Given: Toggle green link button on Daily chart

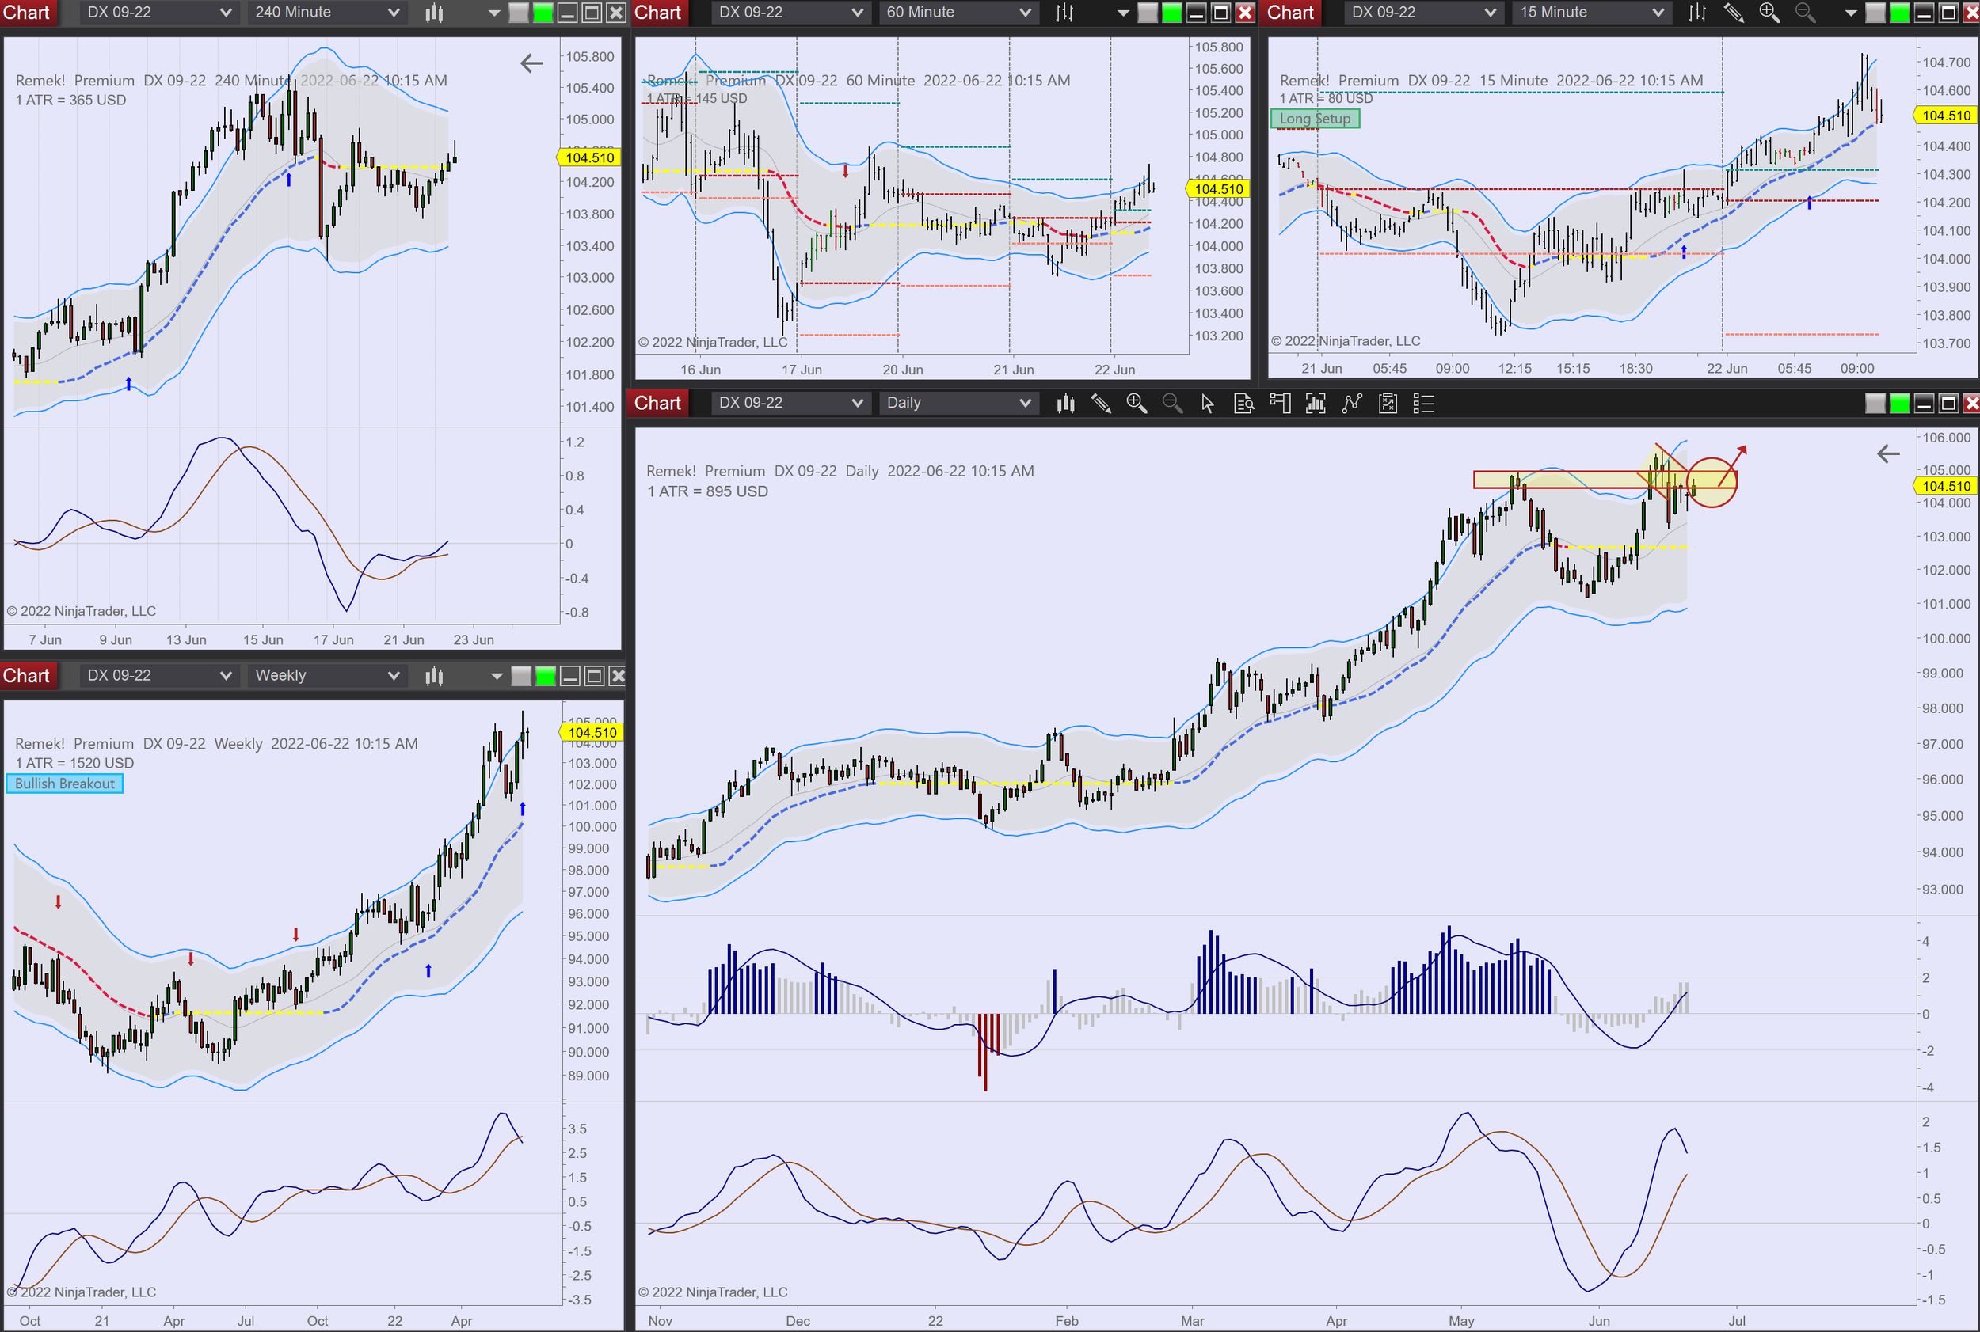Looking at the screenshot, I should [1899, 404].
